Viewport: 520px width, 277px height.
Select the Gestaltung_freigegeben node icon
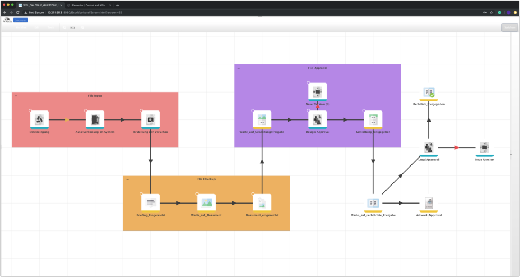[x=373, y=119]
